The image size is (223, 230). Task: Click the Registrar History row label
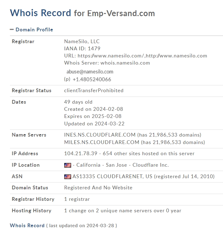tap(33, 199)
